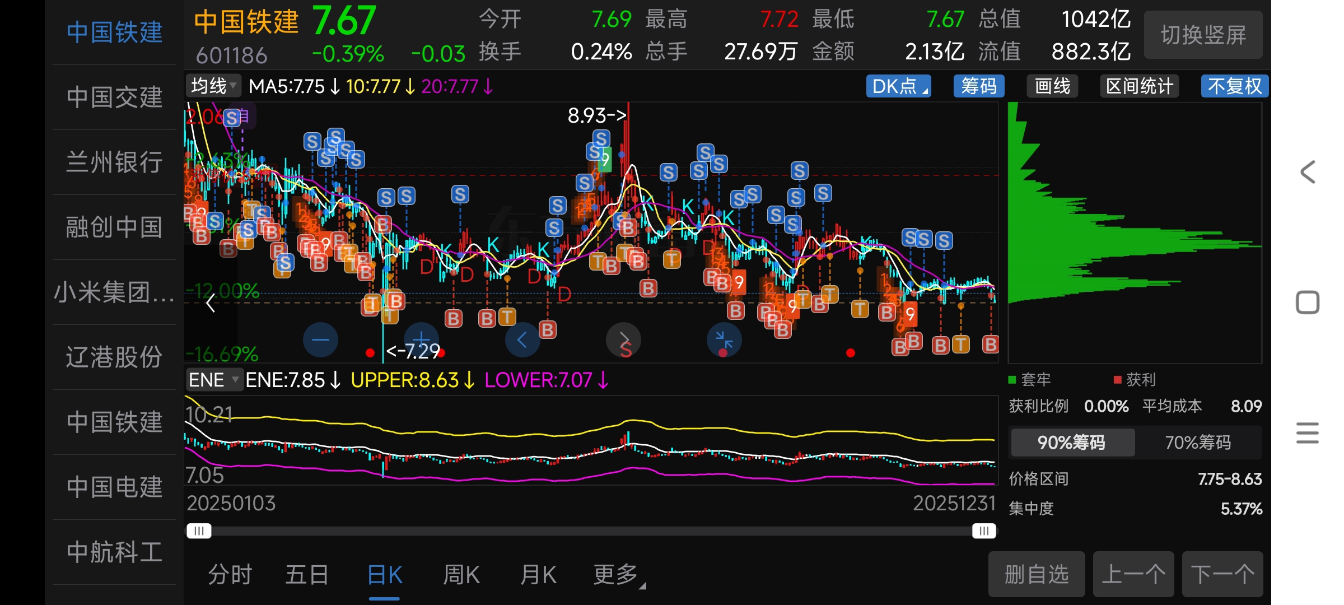The image size is (1344, 605).
Task: Tap the Android recents menu icon
Action: [1308, 433]
